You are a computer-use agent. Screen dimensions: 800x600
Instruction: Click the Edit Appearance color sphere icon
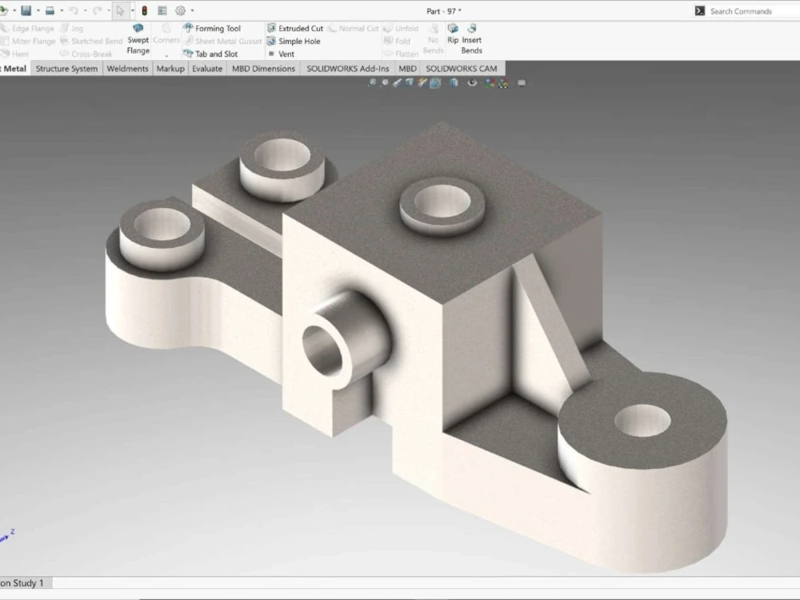(490, 82)
